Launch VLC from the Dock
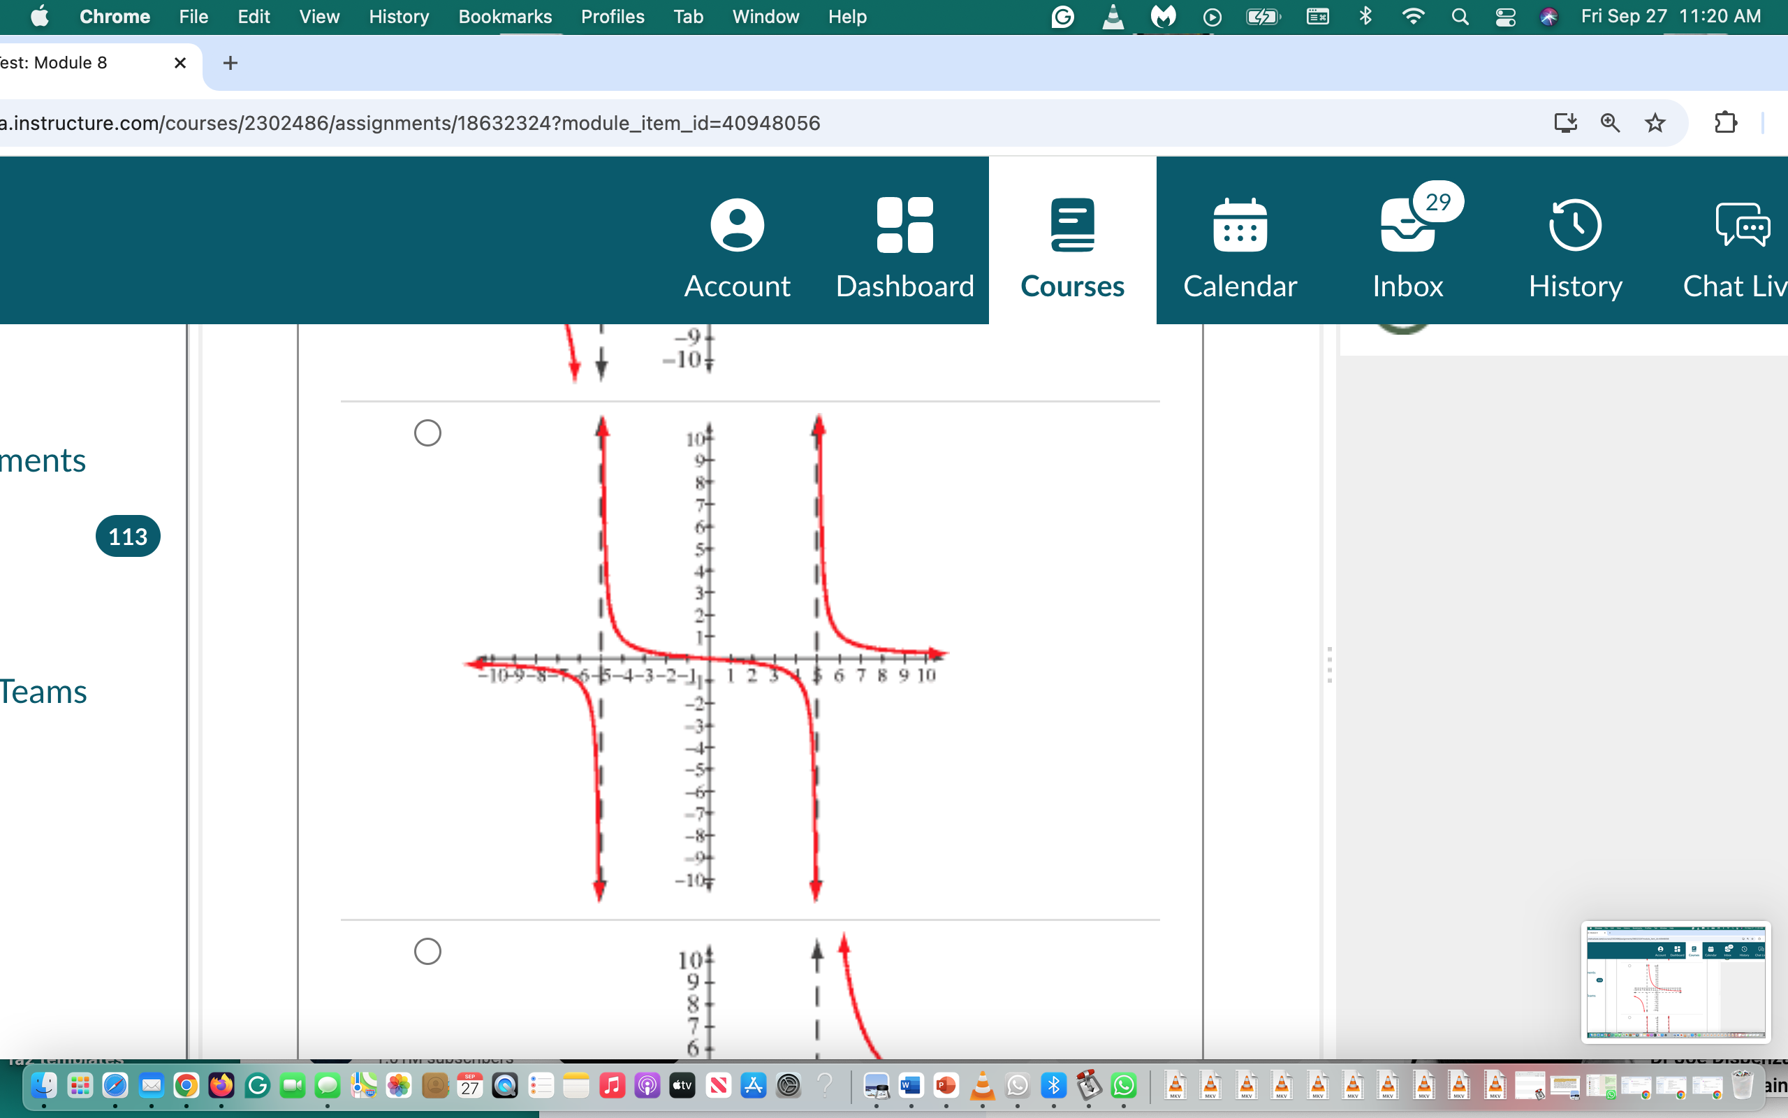Screen dimensions: 1788x1118 click(983, 1085)
